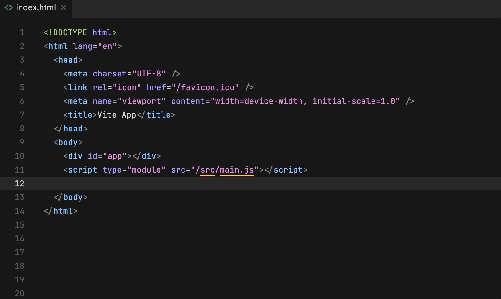Click line number 6 in the gutter
Viewport: 501px width, 299px height.
(x=22, y=101)
